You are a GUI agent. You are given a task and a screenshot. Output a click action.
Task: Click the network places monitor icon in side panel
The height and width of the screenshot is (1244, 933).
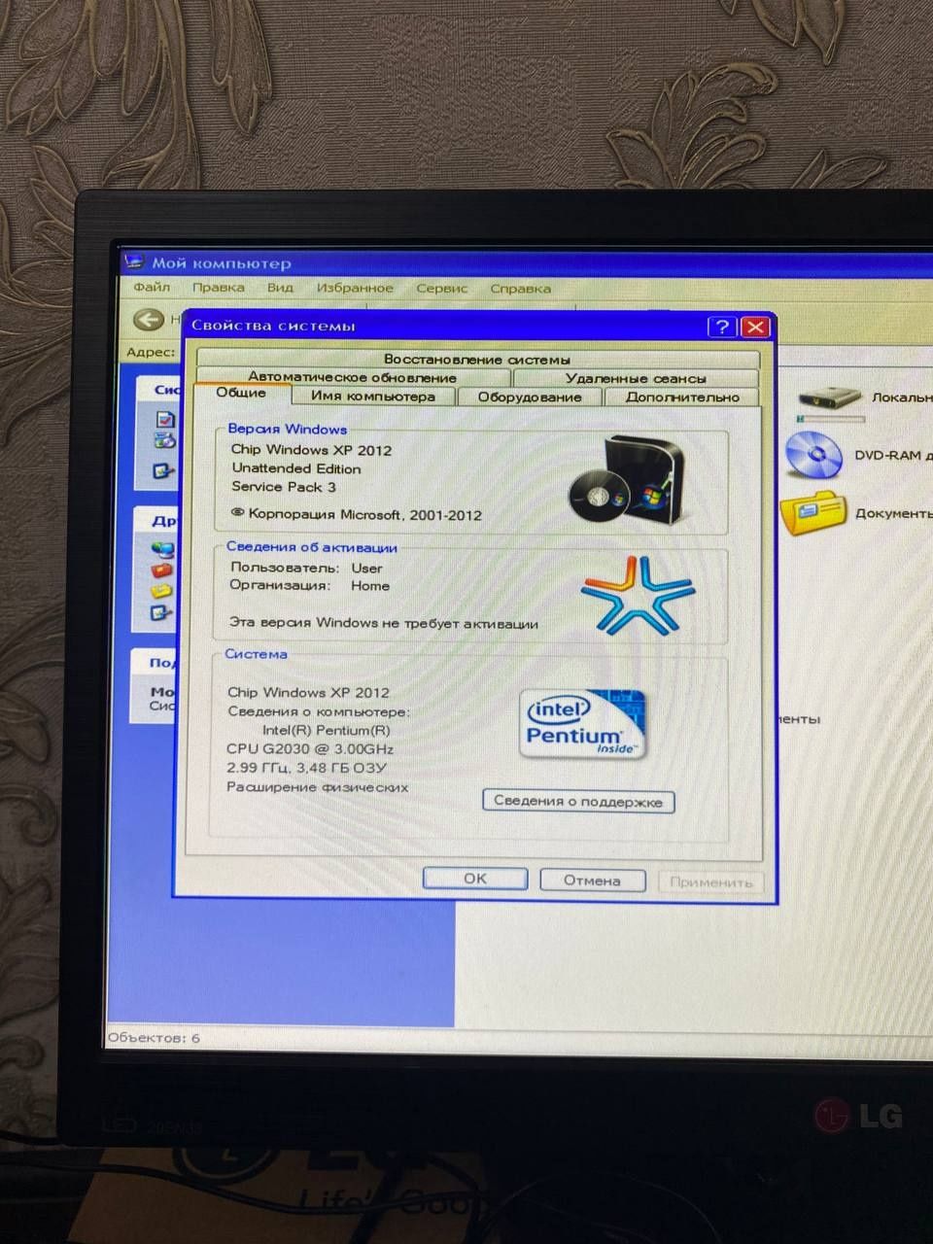(163, 549)
